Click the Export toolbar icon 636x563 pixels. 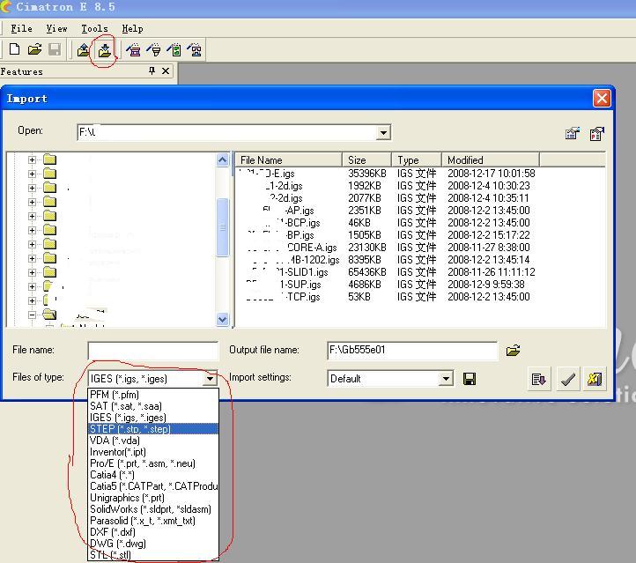coord(84,50)
